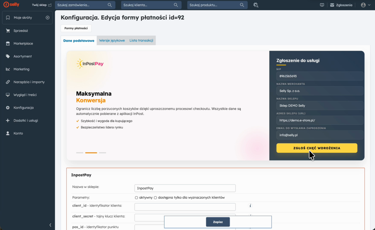Screen dimensions: 375x230
Task: Click the Adres sklepu URL field
Action: click(320, 120)
